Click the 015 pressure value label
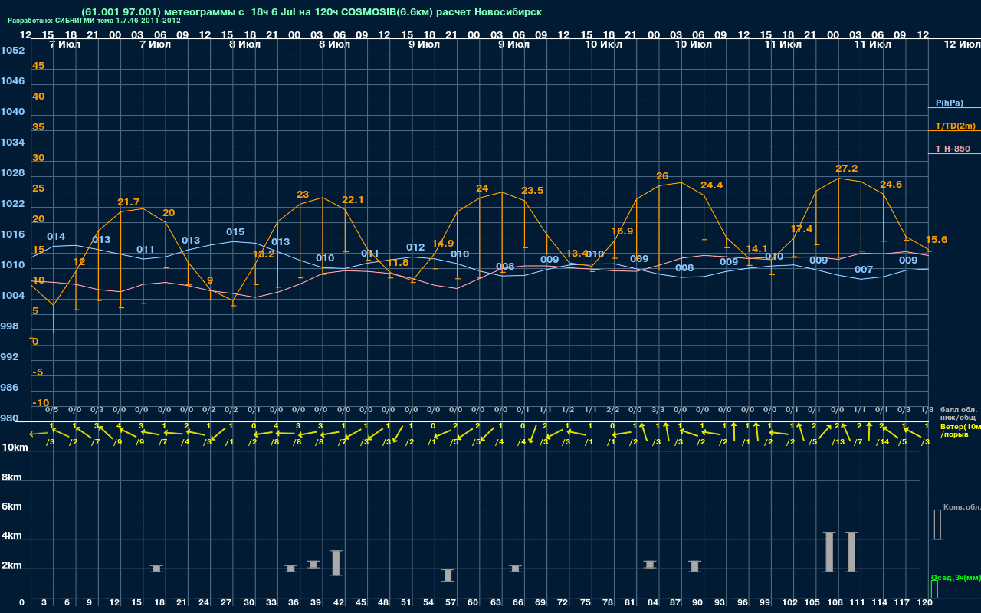Viewport: 981px width, 613px height. 235,232
